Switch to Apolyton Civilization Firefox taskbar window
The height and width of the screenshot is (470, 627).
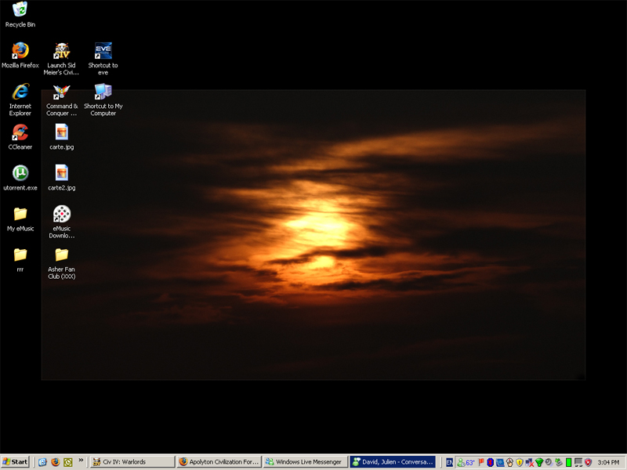coord(218,462)
